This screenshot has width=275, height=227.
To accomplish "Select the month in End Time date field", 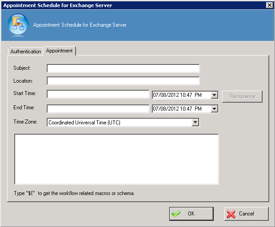I will (156, 109).
